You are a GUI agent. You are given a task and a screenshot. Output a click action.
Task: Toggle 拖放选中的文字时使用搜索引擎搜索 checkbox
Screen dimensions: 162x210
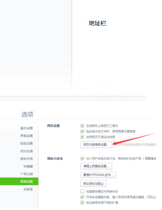(82, 131)
